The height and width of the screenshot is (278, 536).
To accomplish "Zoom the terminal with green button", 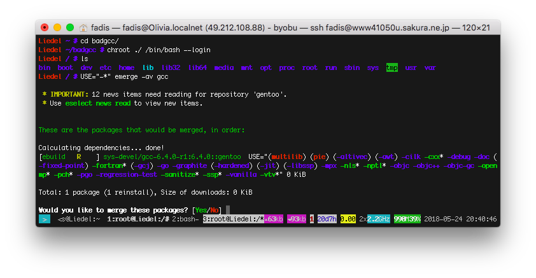I will tap(70, 27).
